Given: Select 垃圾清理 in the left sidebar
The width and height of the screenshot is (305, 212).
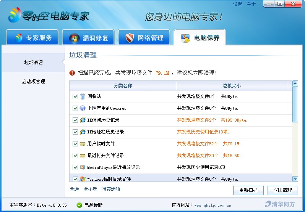Looking at the screenshot, I should tap(34, 63).
